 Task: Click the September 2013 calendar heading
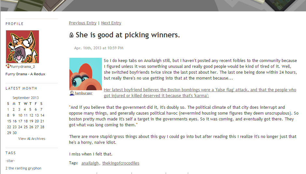[26, 98]
